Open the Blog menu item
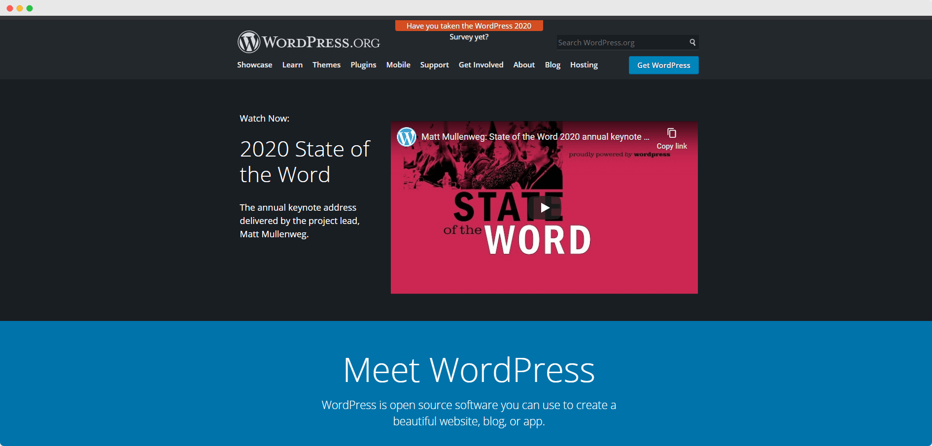Viewport: 932px width, 446px height. (x=552, y=65)
